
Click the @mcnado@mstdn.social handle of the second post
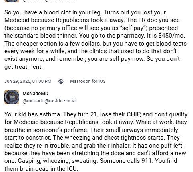click(x=50, y=101)
